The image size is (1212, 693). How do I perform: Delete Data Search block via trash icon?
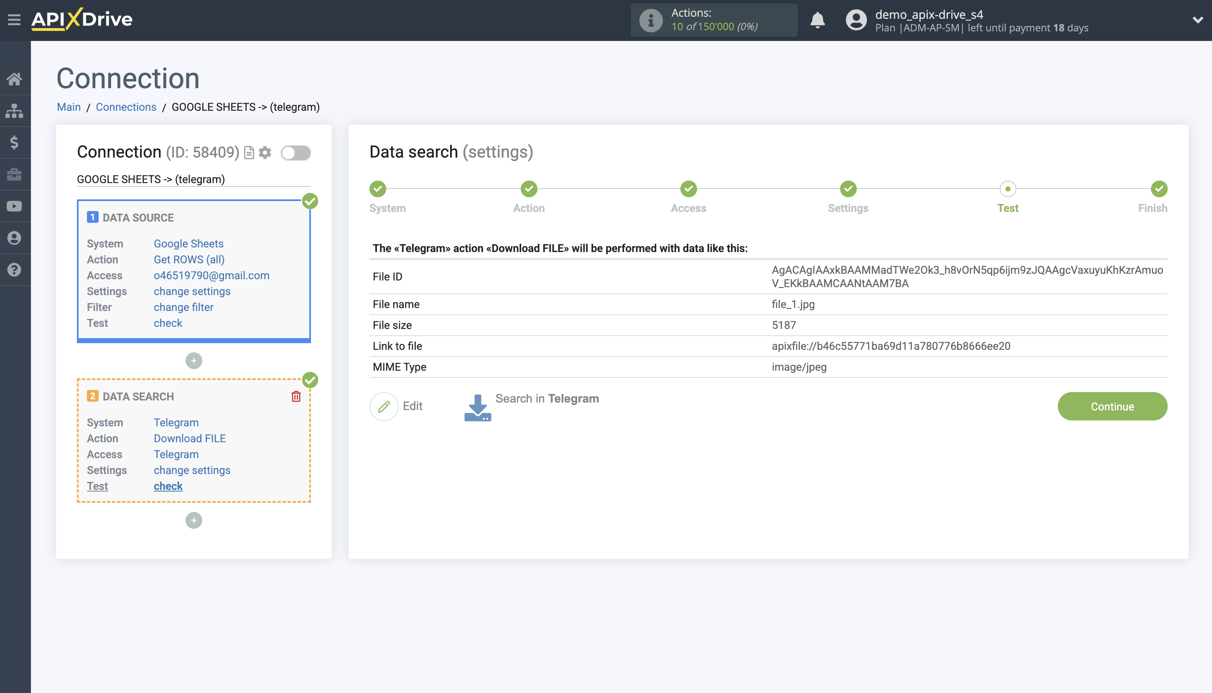point(296,396)
